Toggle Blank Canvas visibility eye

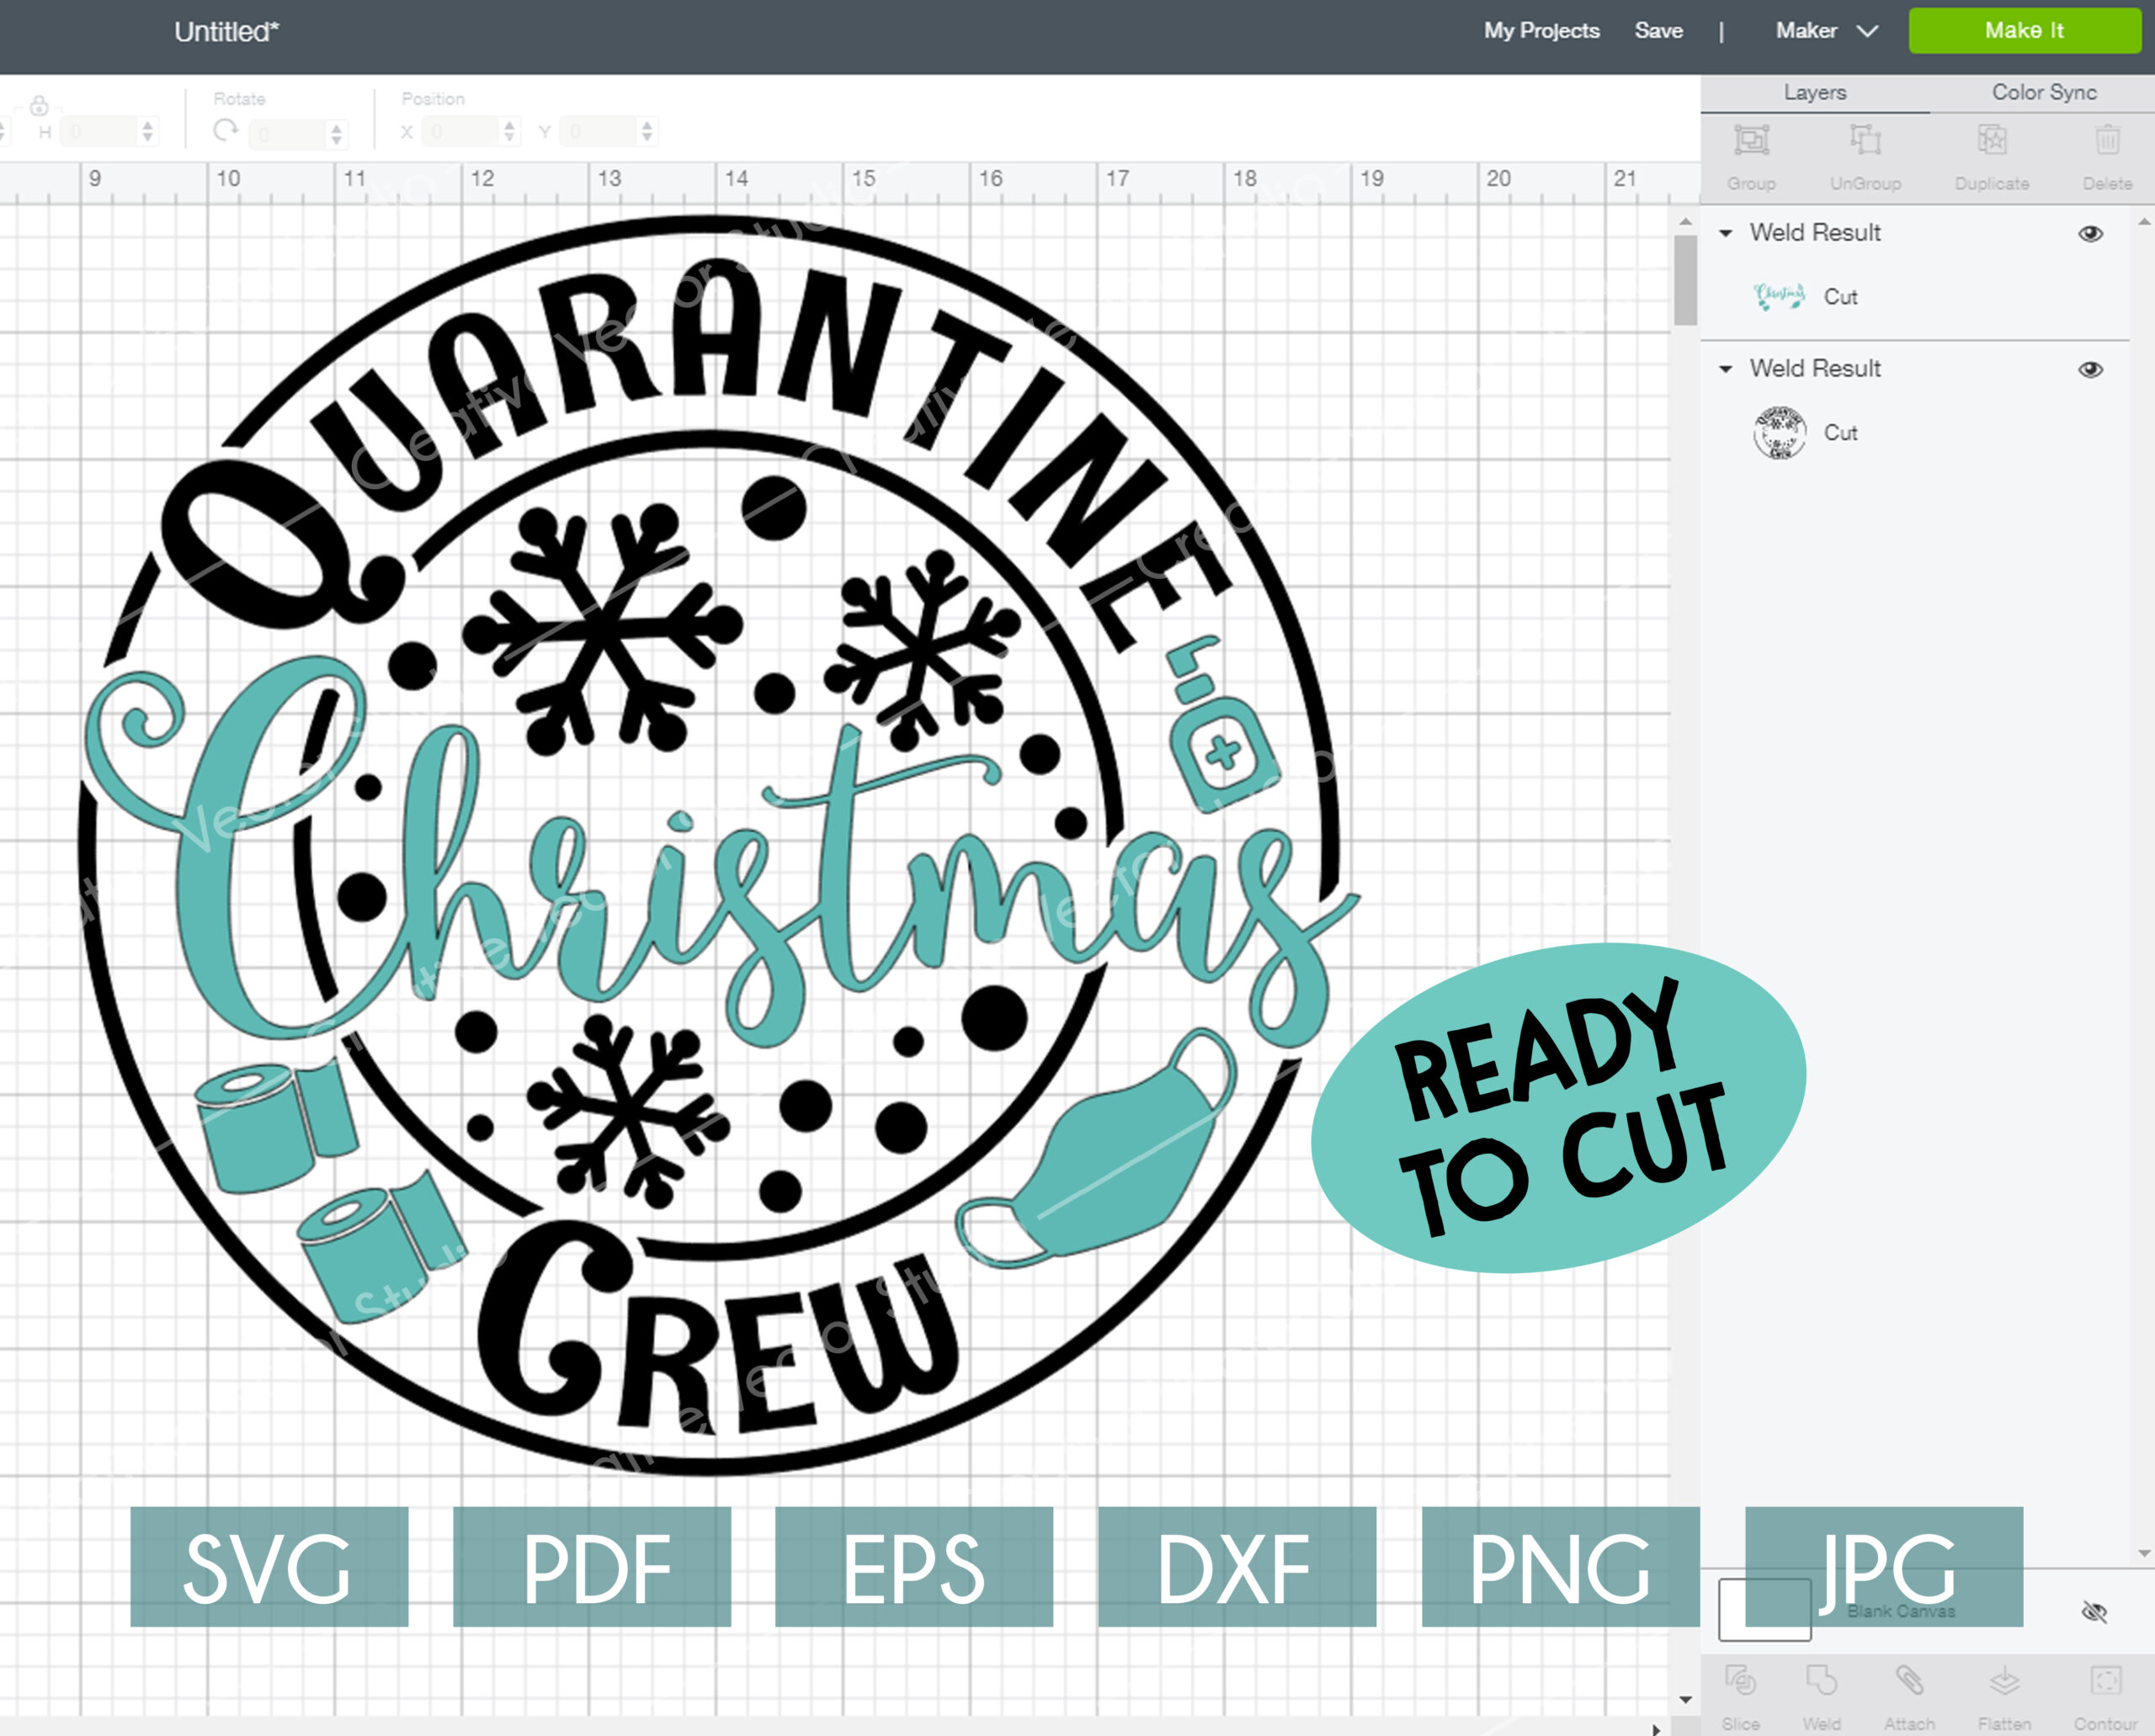[x=2094, y=1611]
